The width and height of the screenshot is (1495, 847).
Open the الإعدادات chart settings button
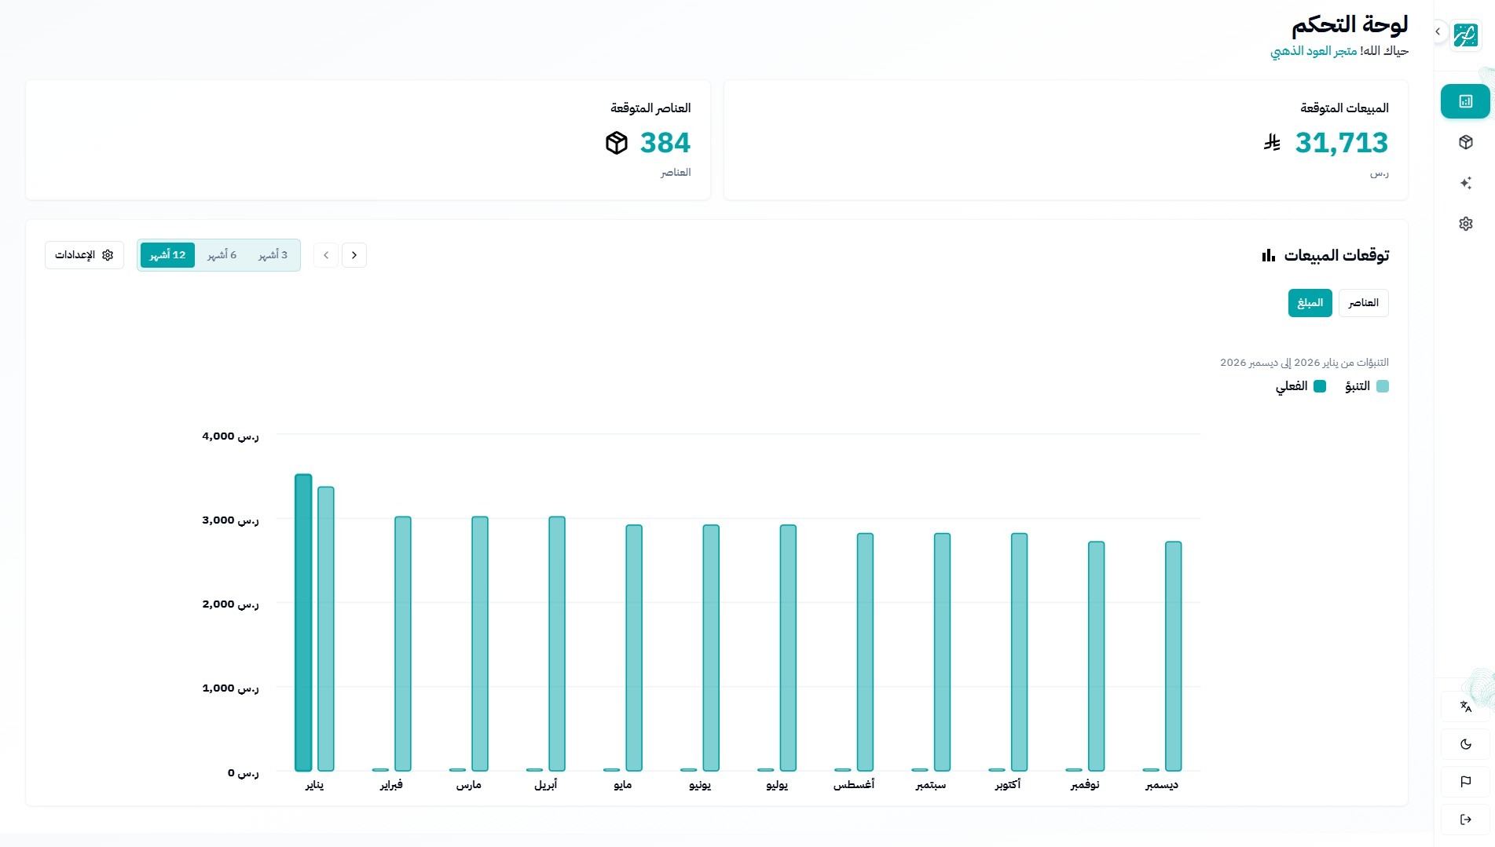click(x=84, y=255)
